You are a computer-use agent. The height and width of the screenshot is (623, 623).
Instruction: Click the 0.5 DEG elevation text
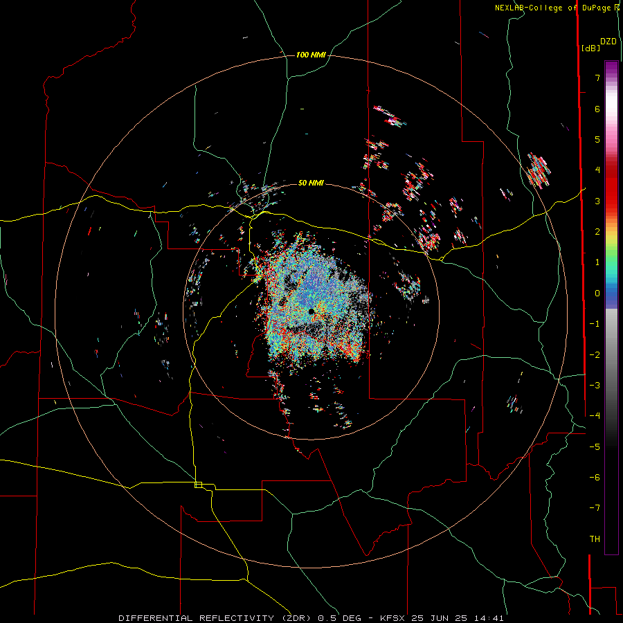click(340, 618)
